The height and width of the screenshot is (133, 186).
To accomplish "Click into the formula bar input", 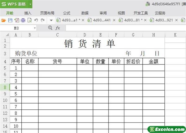I will coord(126,28).
